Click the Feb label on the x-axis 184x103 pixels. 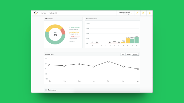[x=108, y=81]
